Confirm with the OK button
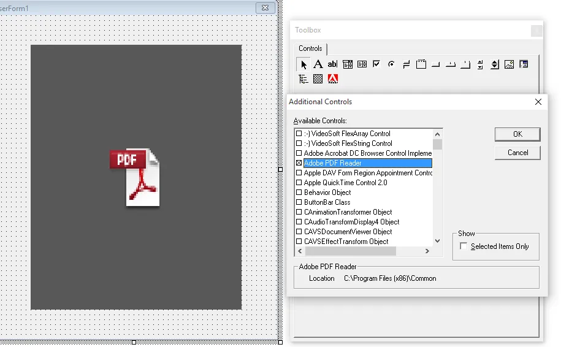Screen dimensions: 561x347 click(x=517, y=134)
